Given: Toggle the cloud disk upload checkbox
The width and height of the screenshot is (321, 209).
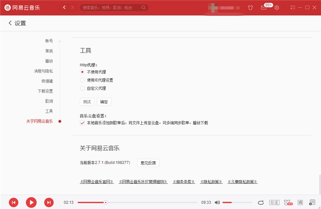Looking at the screenshot, I should pos(82,123).
